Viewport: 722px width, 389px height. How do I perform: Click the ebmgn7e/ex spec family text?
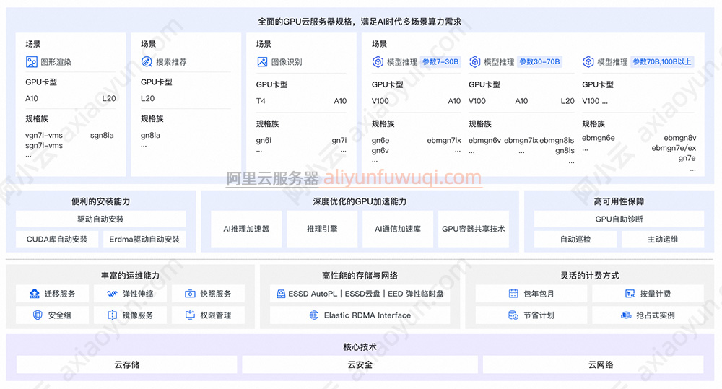click(x=674, y=148)
